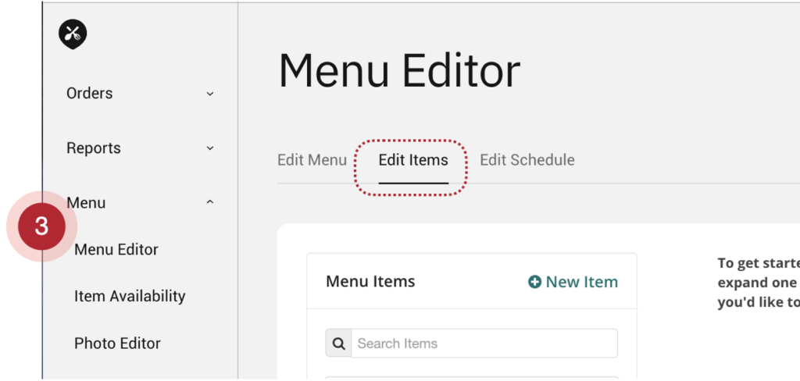This screenshot has height=381, width=800.
Task: Open Photo Editor from sidebar
Action: (117, 344)
